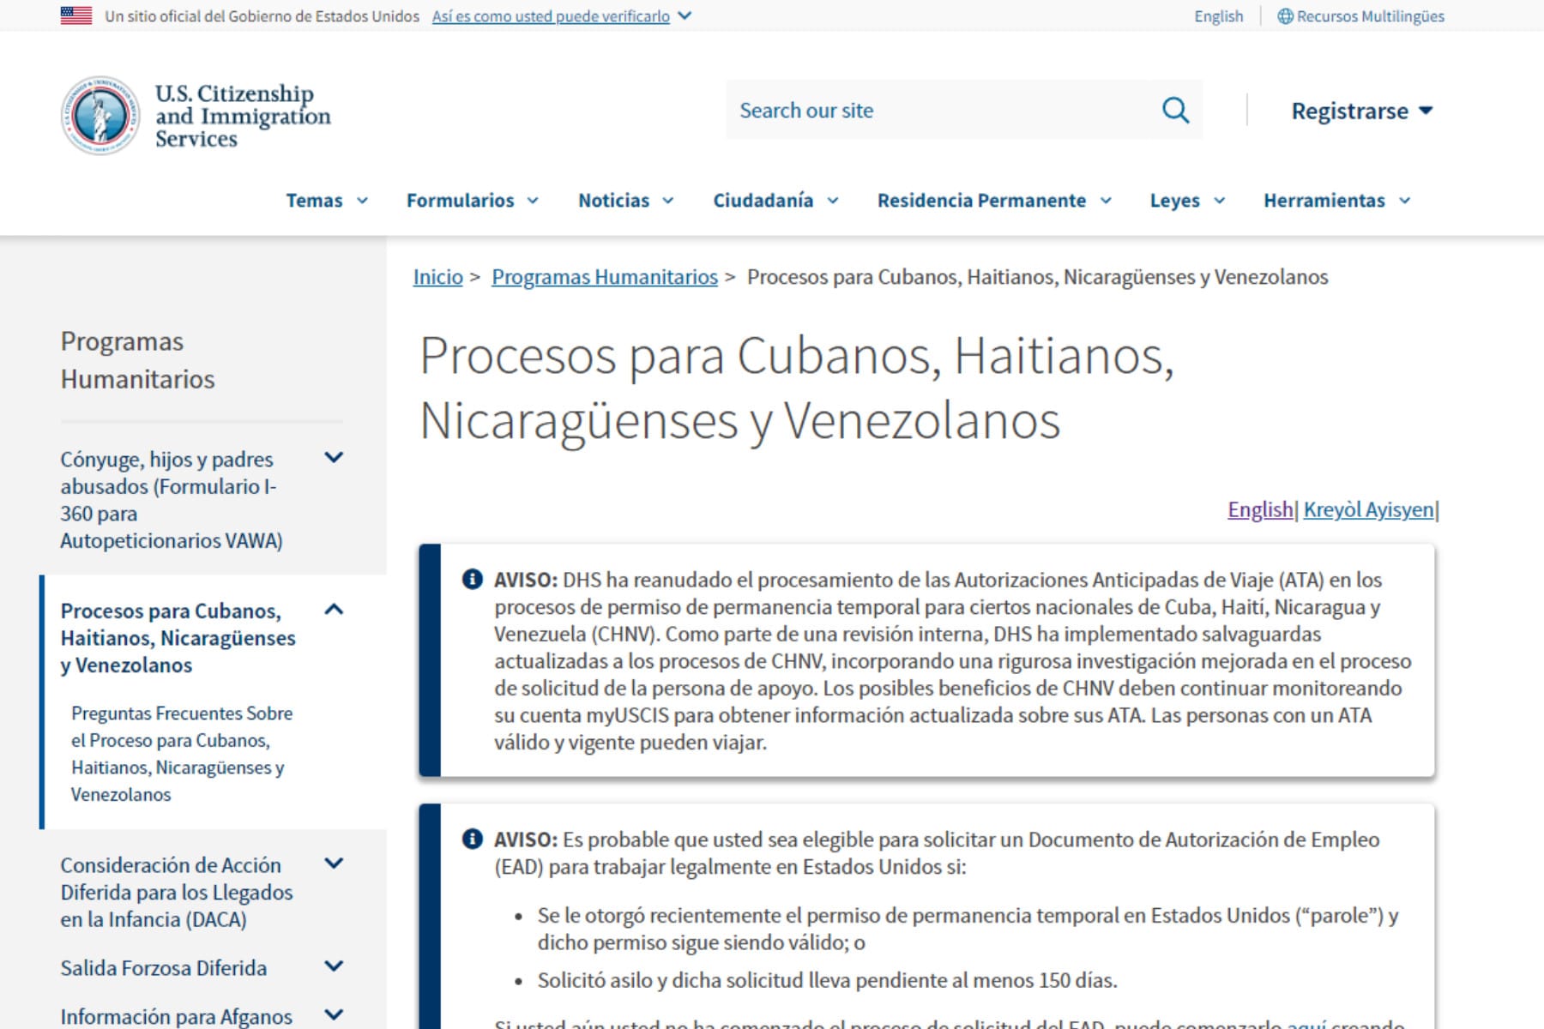Expand the "Salida Forzosa Diferida" section
Image resolution: width=1544 pixels, height=1029 pixels.
click(x=335, y=968)
